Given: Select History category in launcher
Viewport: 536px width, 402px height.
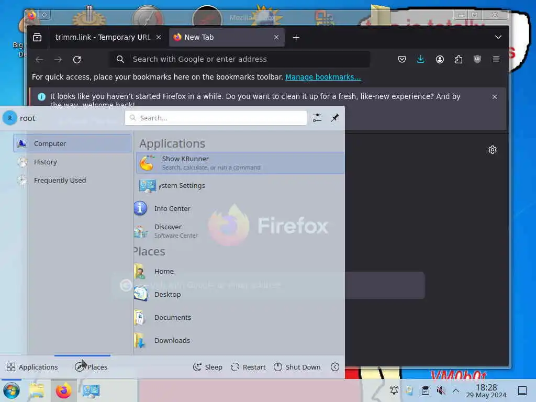Looking at the screenshot, I should pos(72,162).
